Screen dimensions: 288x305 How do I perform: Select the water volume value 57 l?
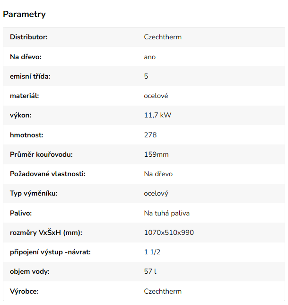tap(150, 272)
